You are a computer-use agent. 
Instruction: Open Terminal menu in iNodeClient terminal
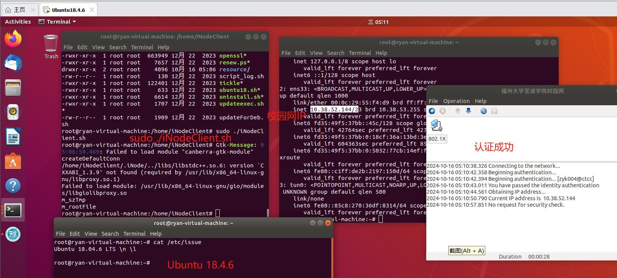(142, 47)
